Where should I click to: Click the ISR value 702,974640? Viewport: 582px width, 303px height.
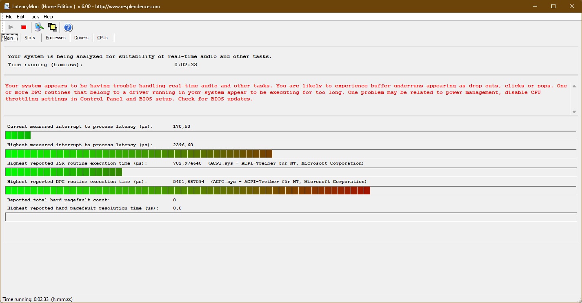coord(187,163)
